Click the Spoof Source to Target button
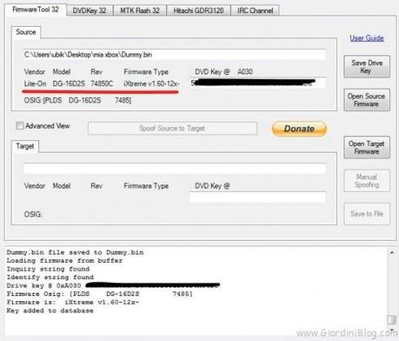The height and width of the screenshot is (341, 399). click(x=172, y=128)
